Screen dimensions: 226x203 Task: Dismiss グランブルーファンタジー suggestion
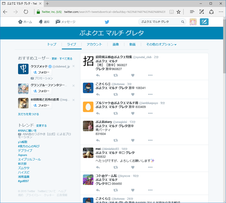pyautogui.click(x=74, y=86)
